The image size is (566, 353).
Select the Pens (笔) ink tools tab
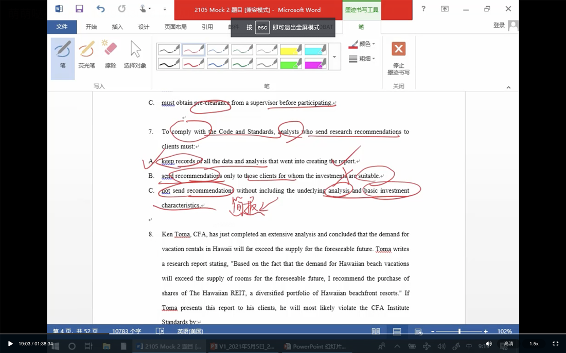361,27
